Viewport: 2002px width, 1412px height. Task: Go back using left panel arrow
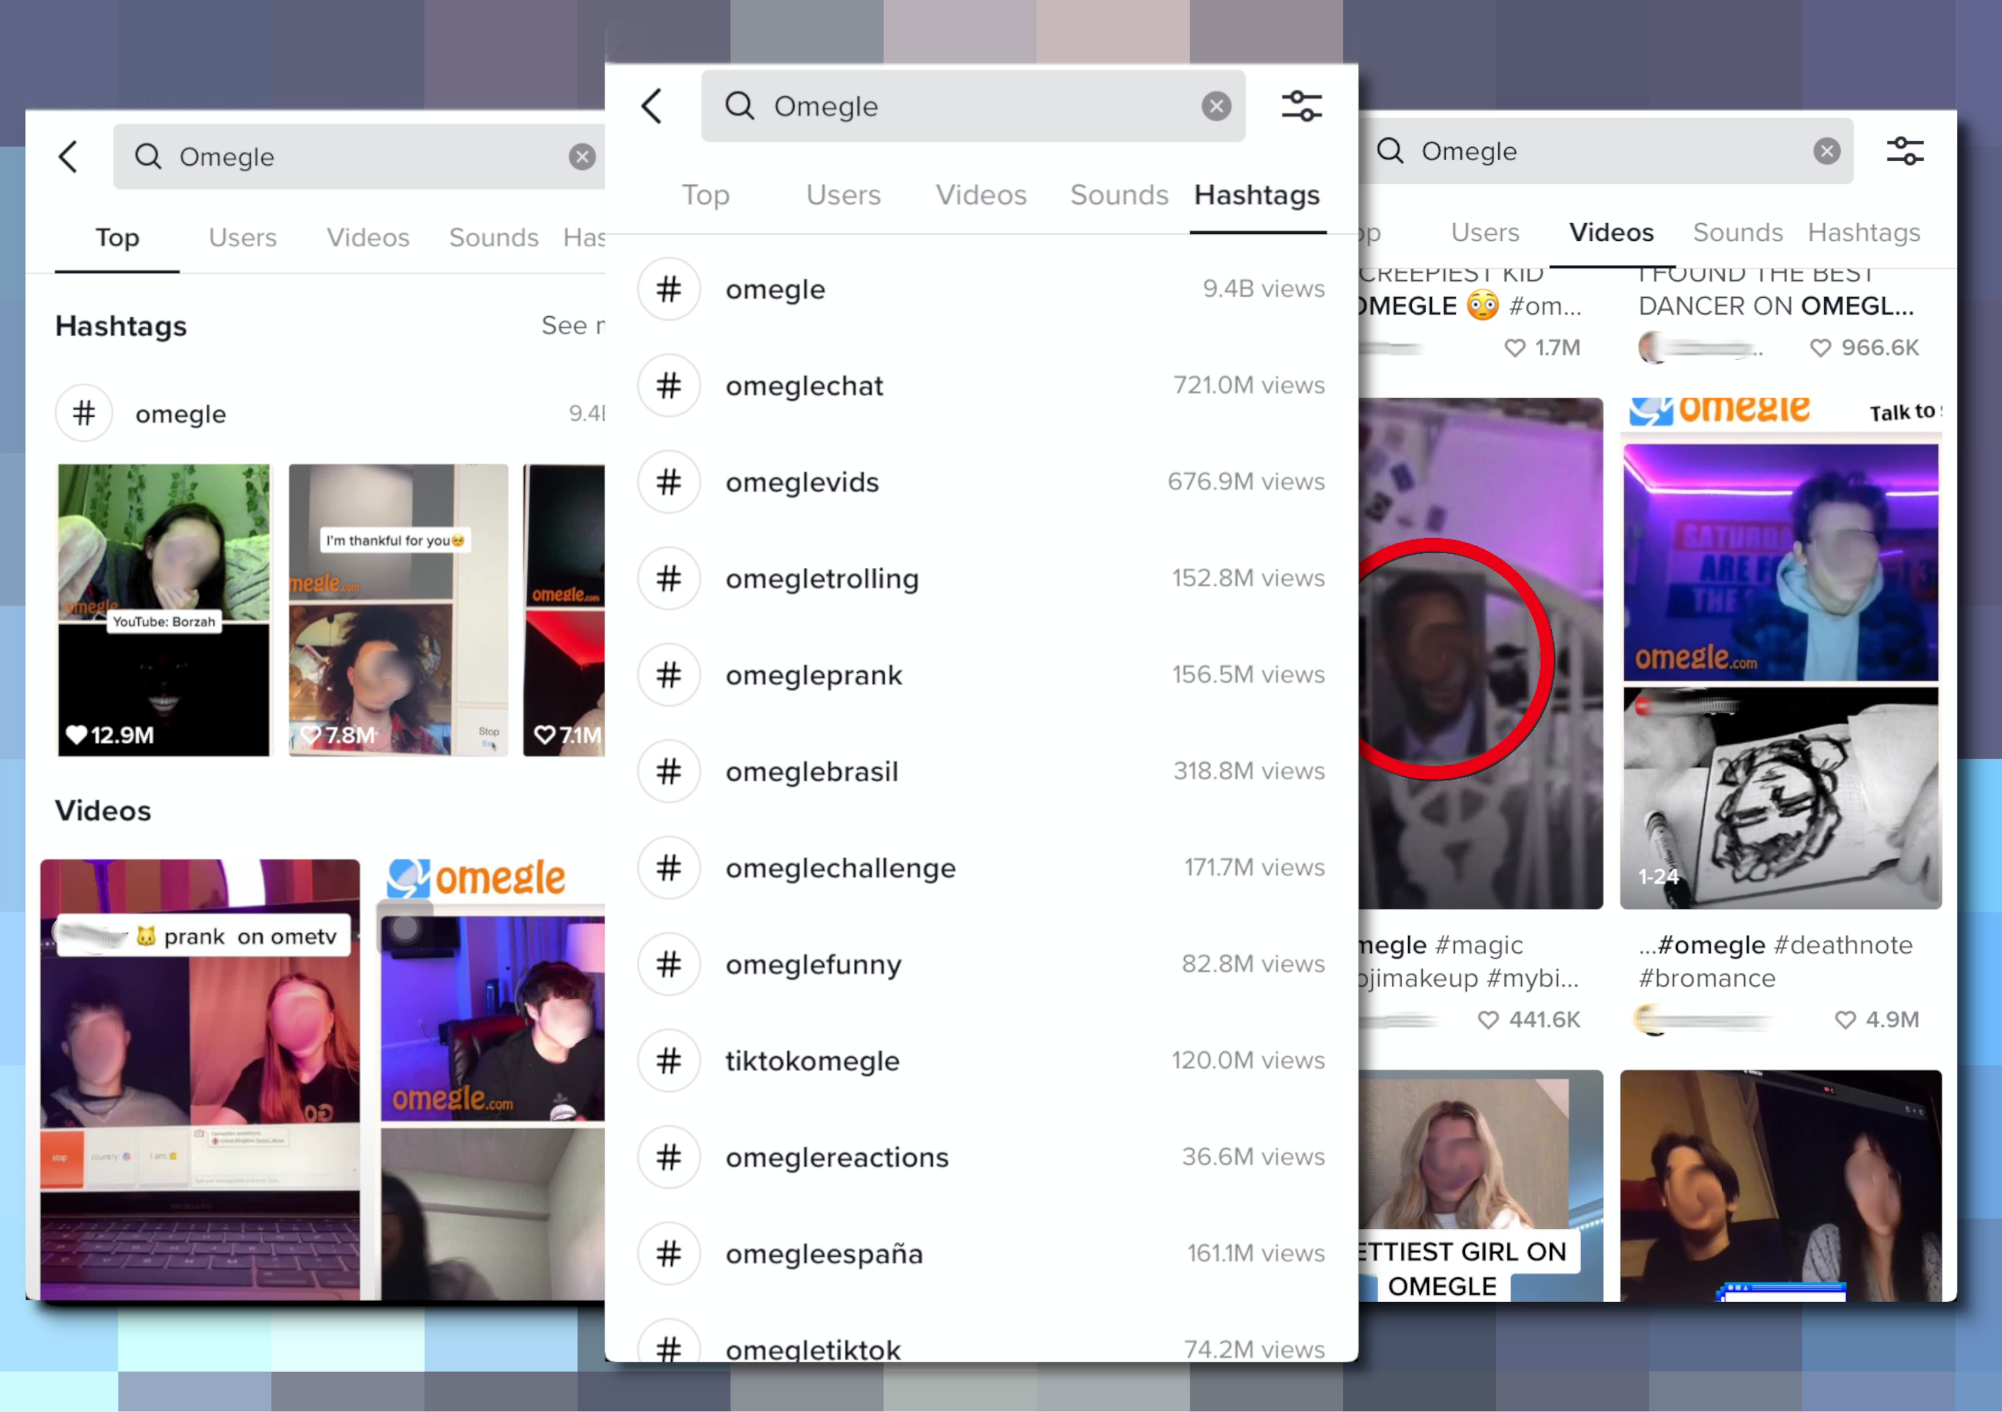pos(69,157)
